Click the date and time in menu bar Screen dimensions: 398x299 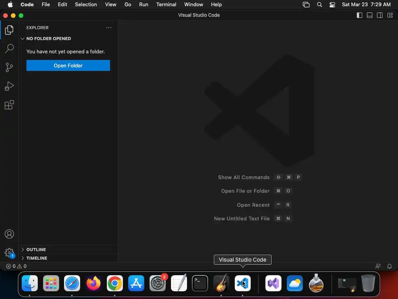[x=366, y=5]
